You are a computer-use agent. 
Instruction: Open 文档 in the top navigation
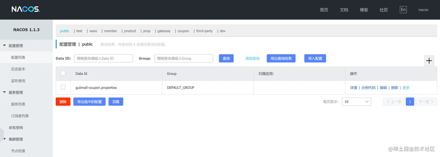click(x=344, y=10)
